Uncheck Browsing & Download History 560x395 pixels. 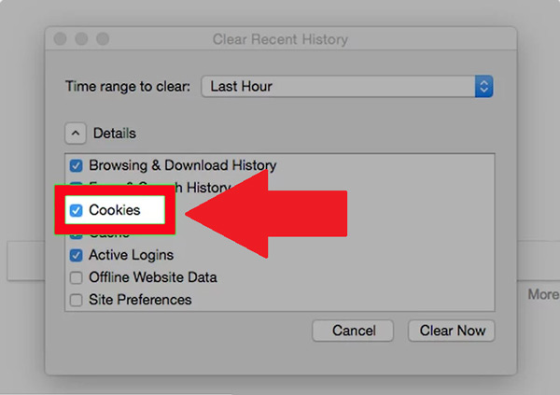click(77, 165)
